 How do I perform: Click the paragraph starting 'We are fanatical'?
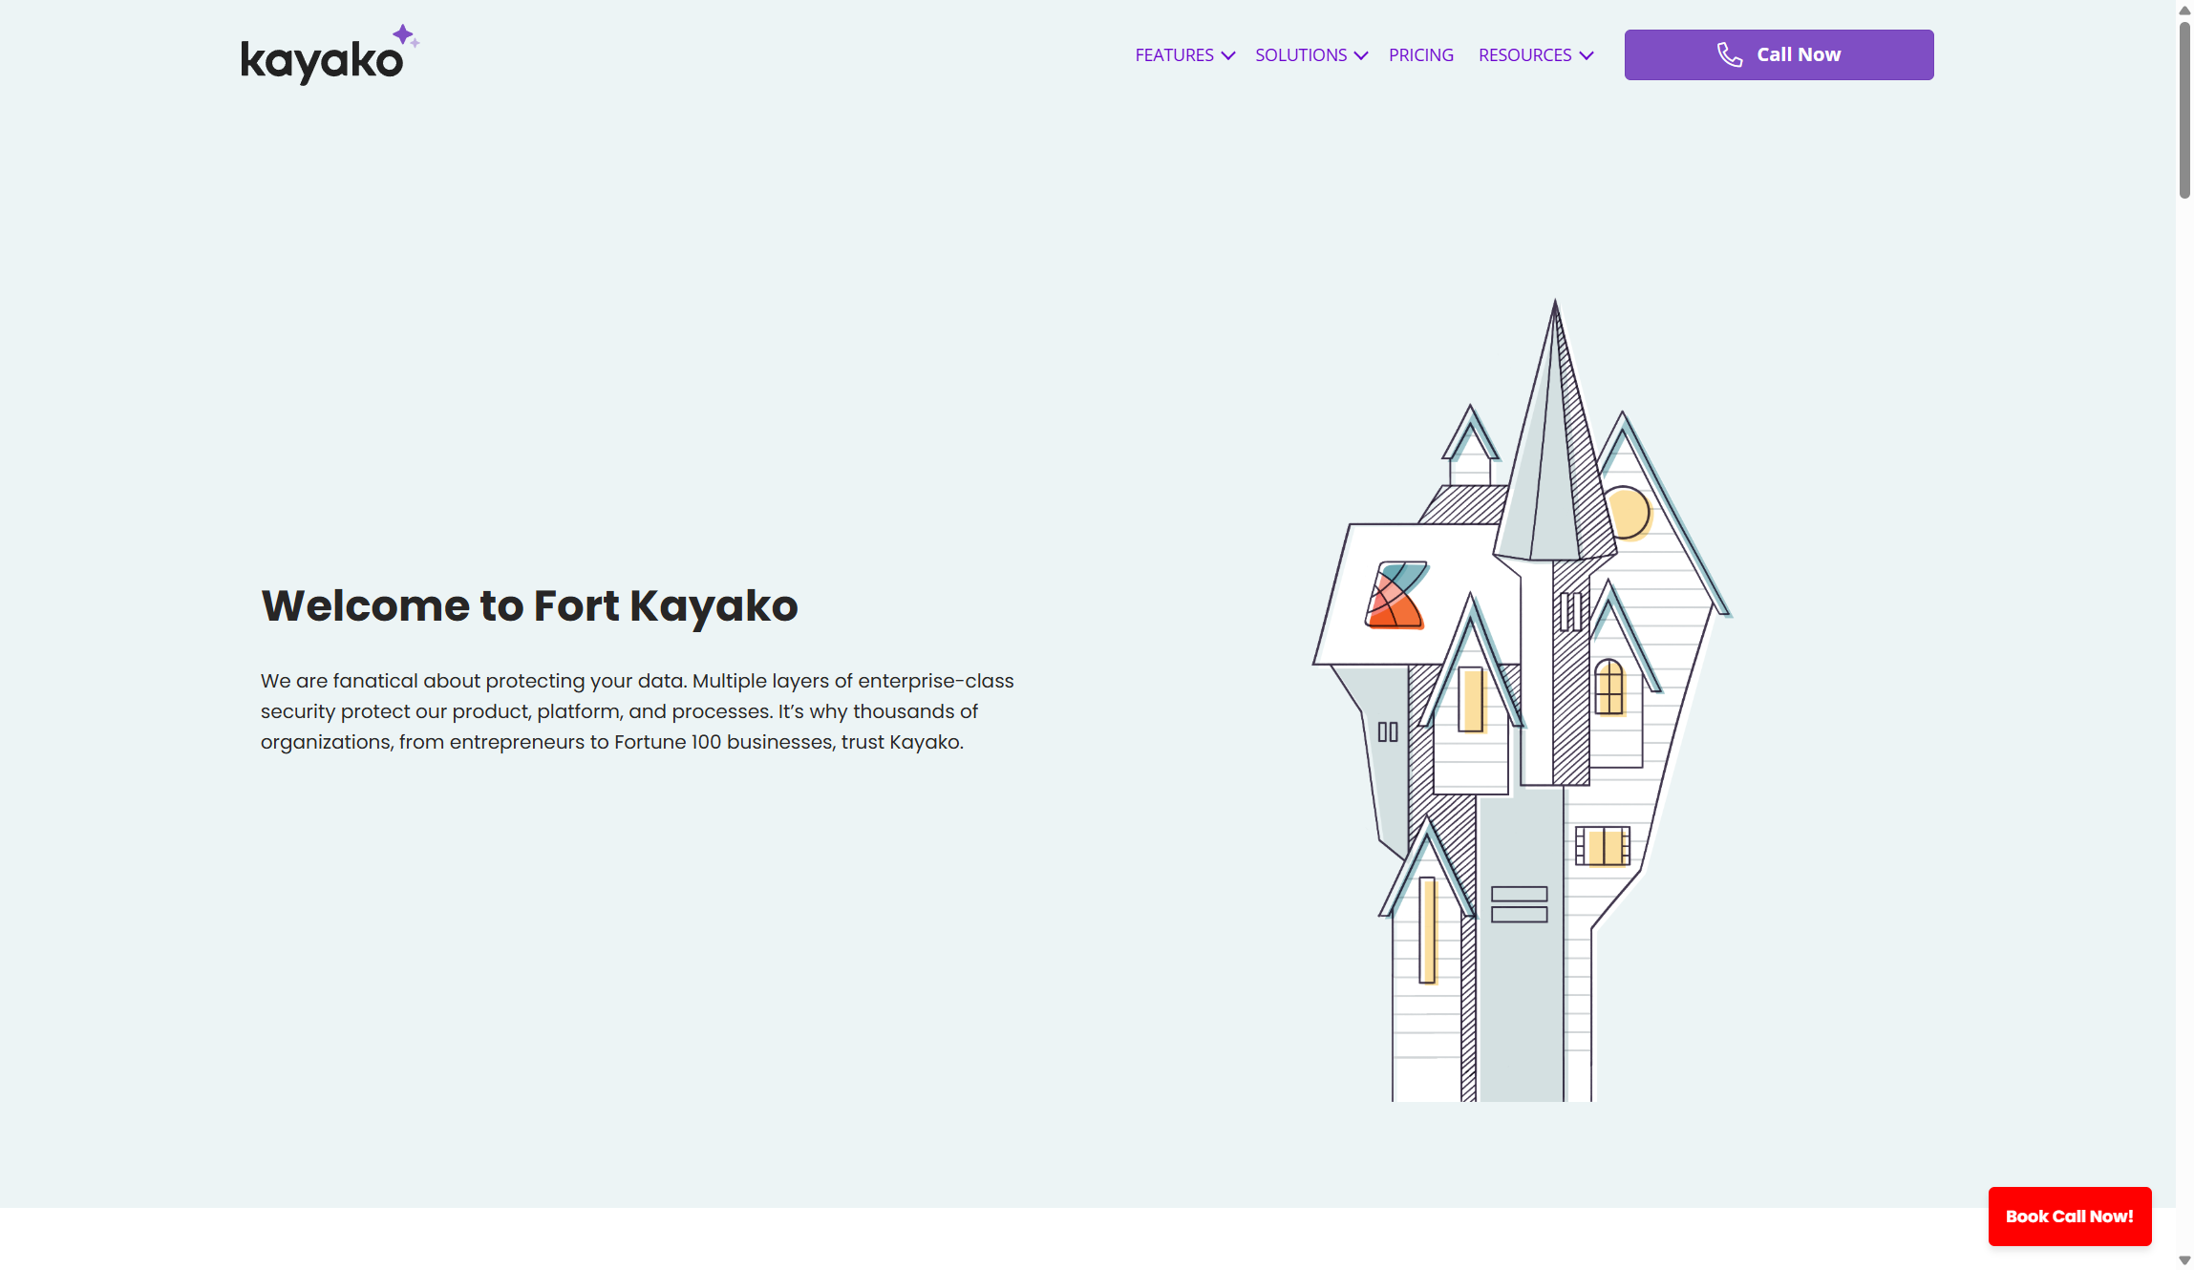(x=637, y=711)
